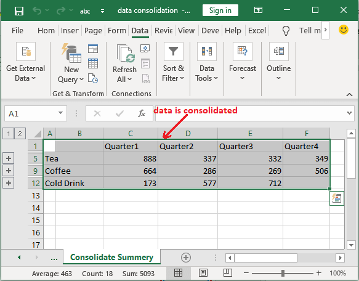Redo the last action

(x=61, y=10)
